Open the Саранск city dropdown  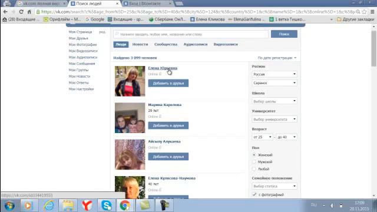point(275,82)
